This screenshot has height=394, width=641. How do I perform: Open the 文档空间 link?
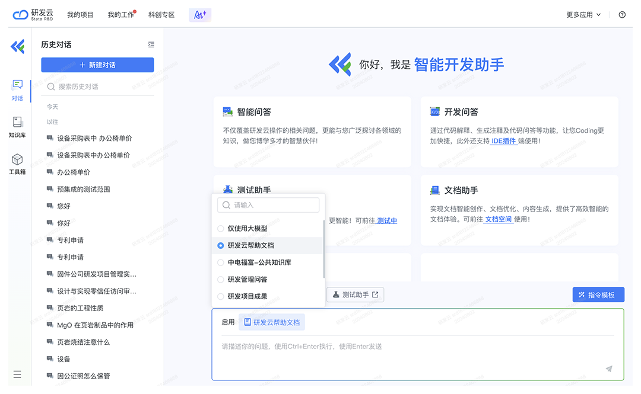point(499,219)
